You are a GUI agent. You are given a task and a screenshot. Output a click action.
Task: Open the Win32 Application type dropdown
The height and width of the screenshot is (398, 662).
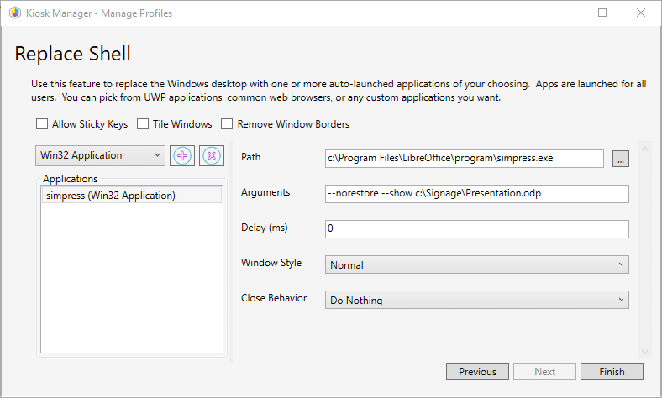coord(101,155)
